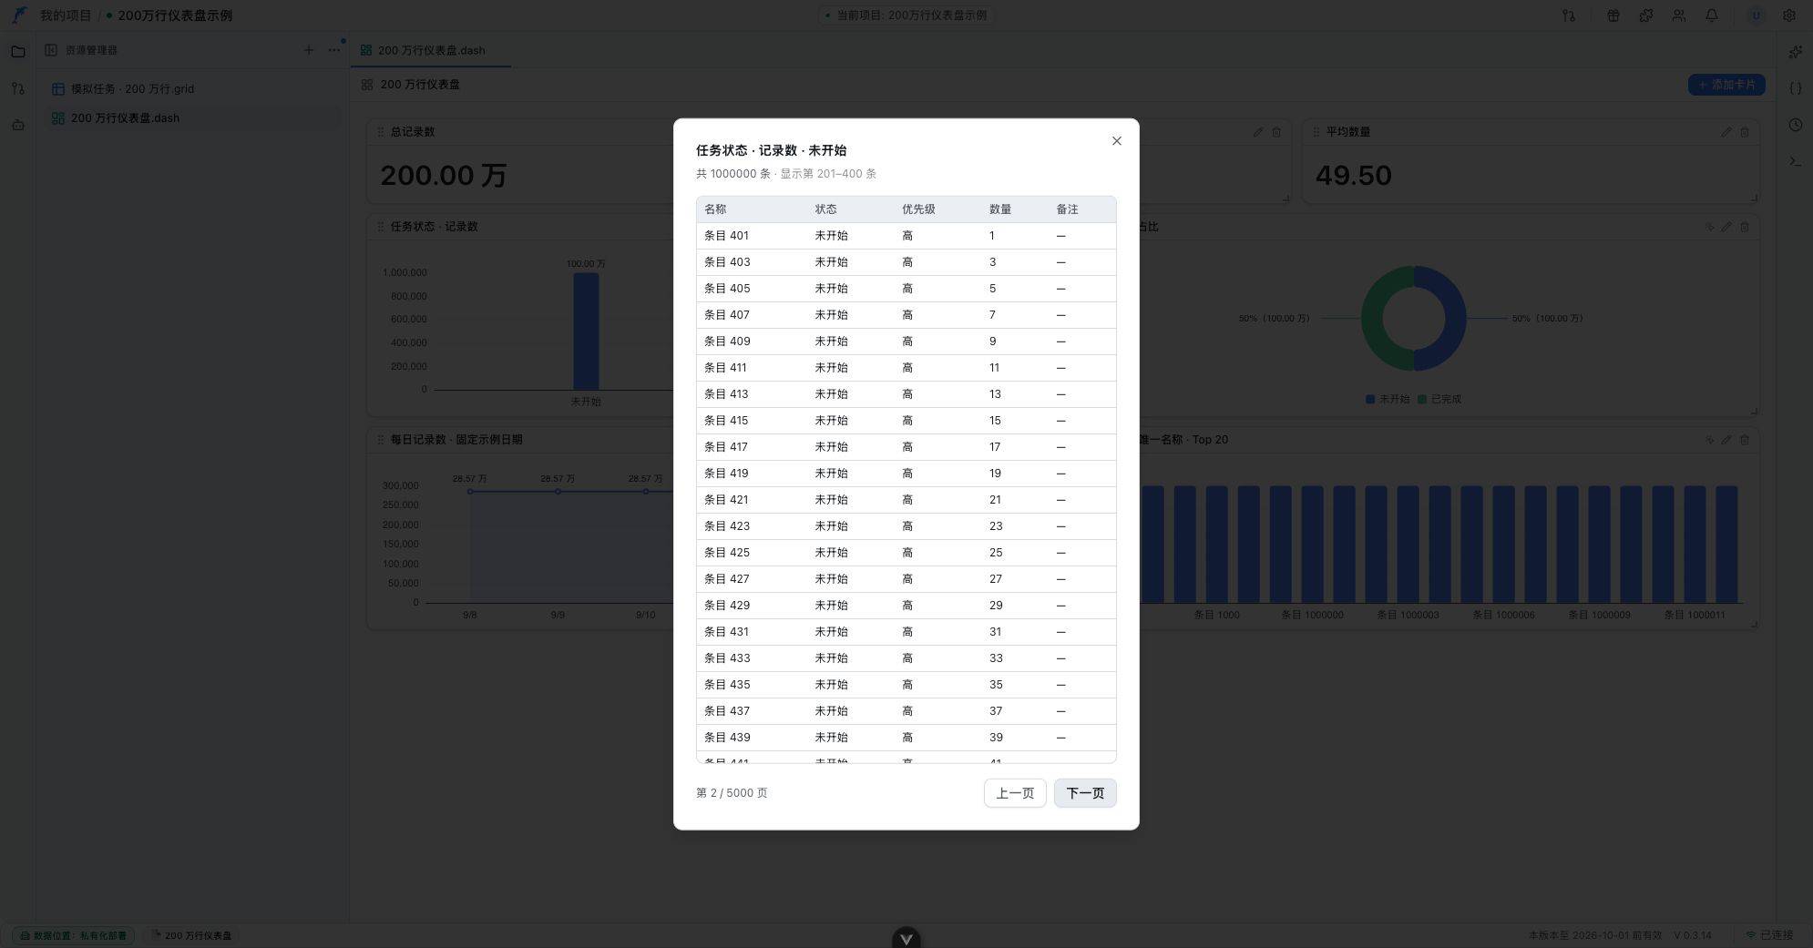The image size is (1813, 948).
Task: Switch to 200 万行仪表盘.dash tab
Action: 430,50
